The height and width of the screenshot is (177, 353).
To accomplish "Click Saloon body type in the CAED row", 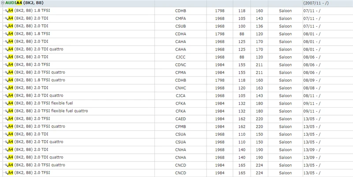I will tap(285, 119).
